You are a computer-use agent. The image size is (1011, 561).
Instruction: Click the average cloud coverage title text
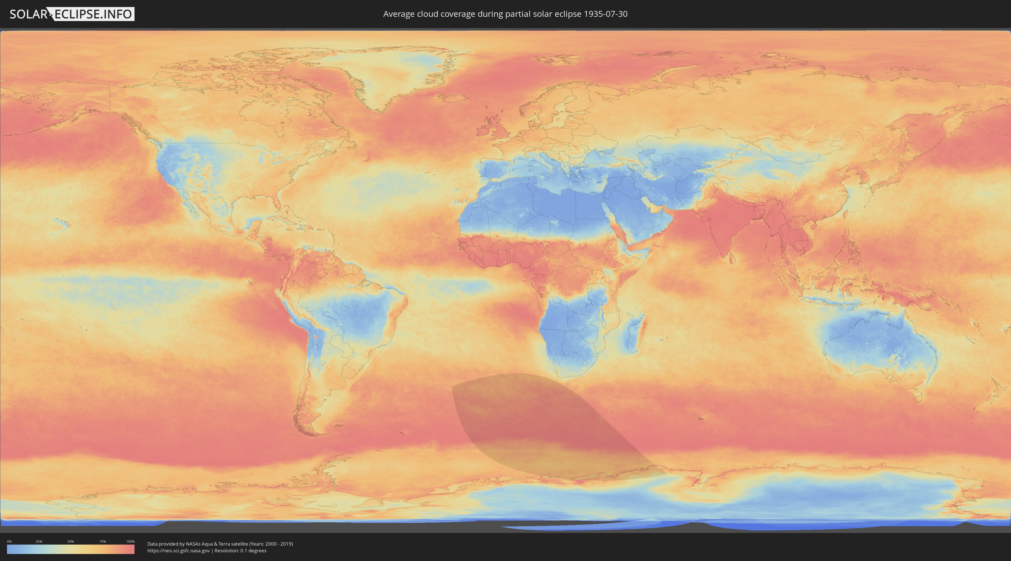tap(505, 14)
